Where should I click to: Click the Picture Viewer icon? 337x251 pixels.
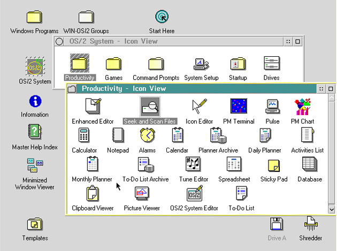pos(142,193)
